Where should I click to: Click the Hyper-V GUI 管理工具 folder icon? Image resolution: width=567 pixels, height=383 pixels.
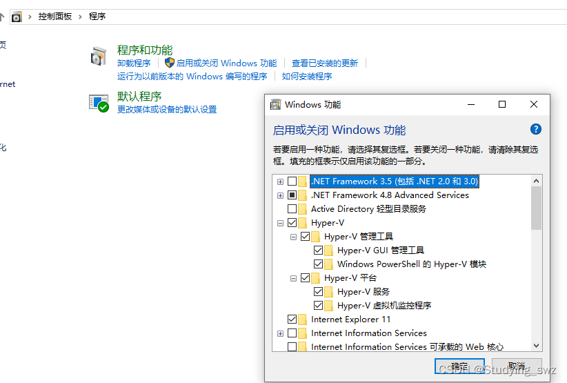pyautogui.click(x=329, y=251)
